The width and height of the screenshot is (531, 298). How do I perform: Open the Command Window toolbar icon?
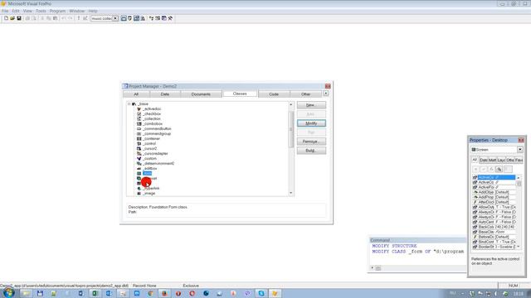click(x=124, y=18)
